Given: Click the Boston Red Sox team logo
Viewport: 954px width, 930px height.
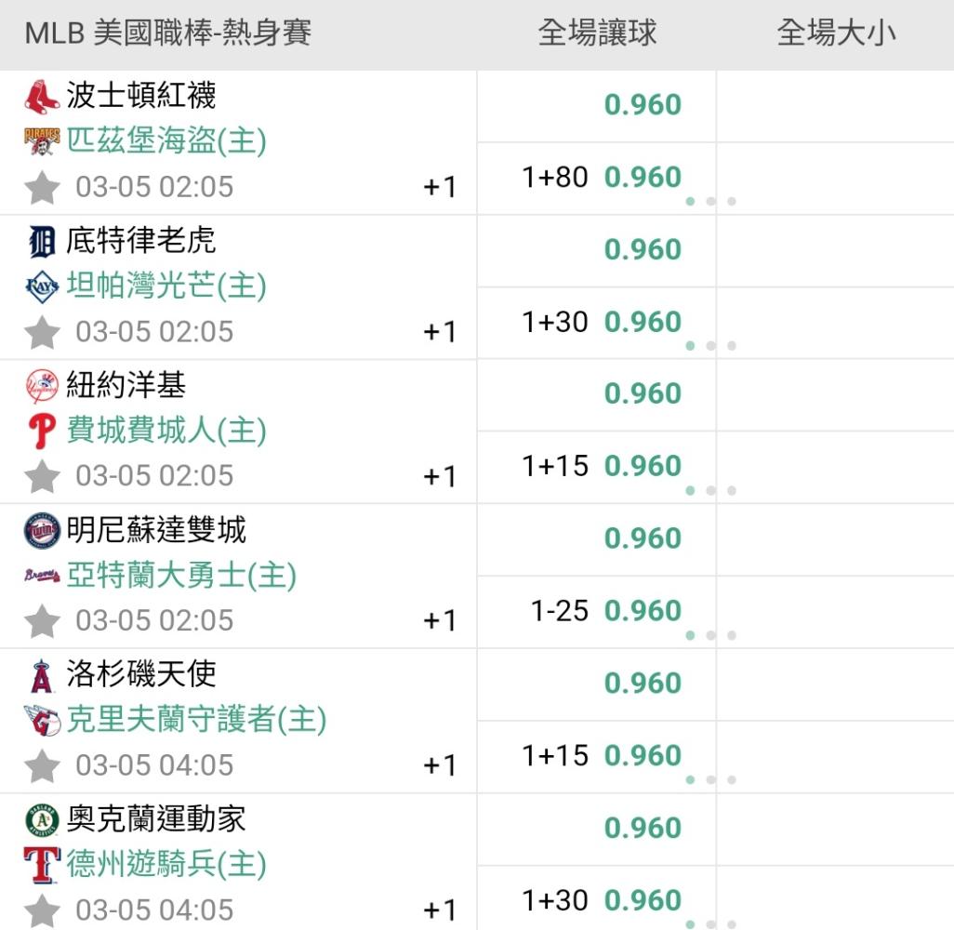Looking at the screenshot, I should pos(42,95).
